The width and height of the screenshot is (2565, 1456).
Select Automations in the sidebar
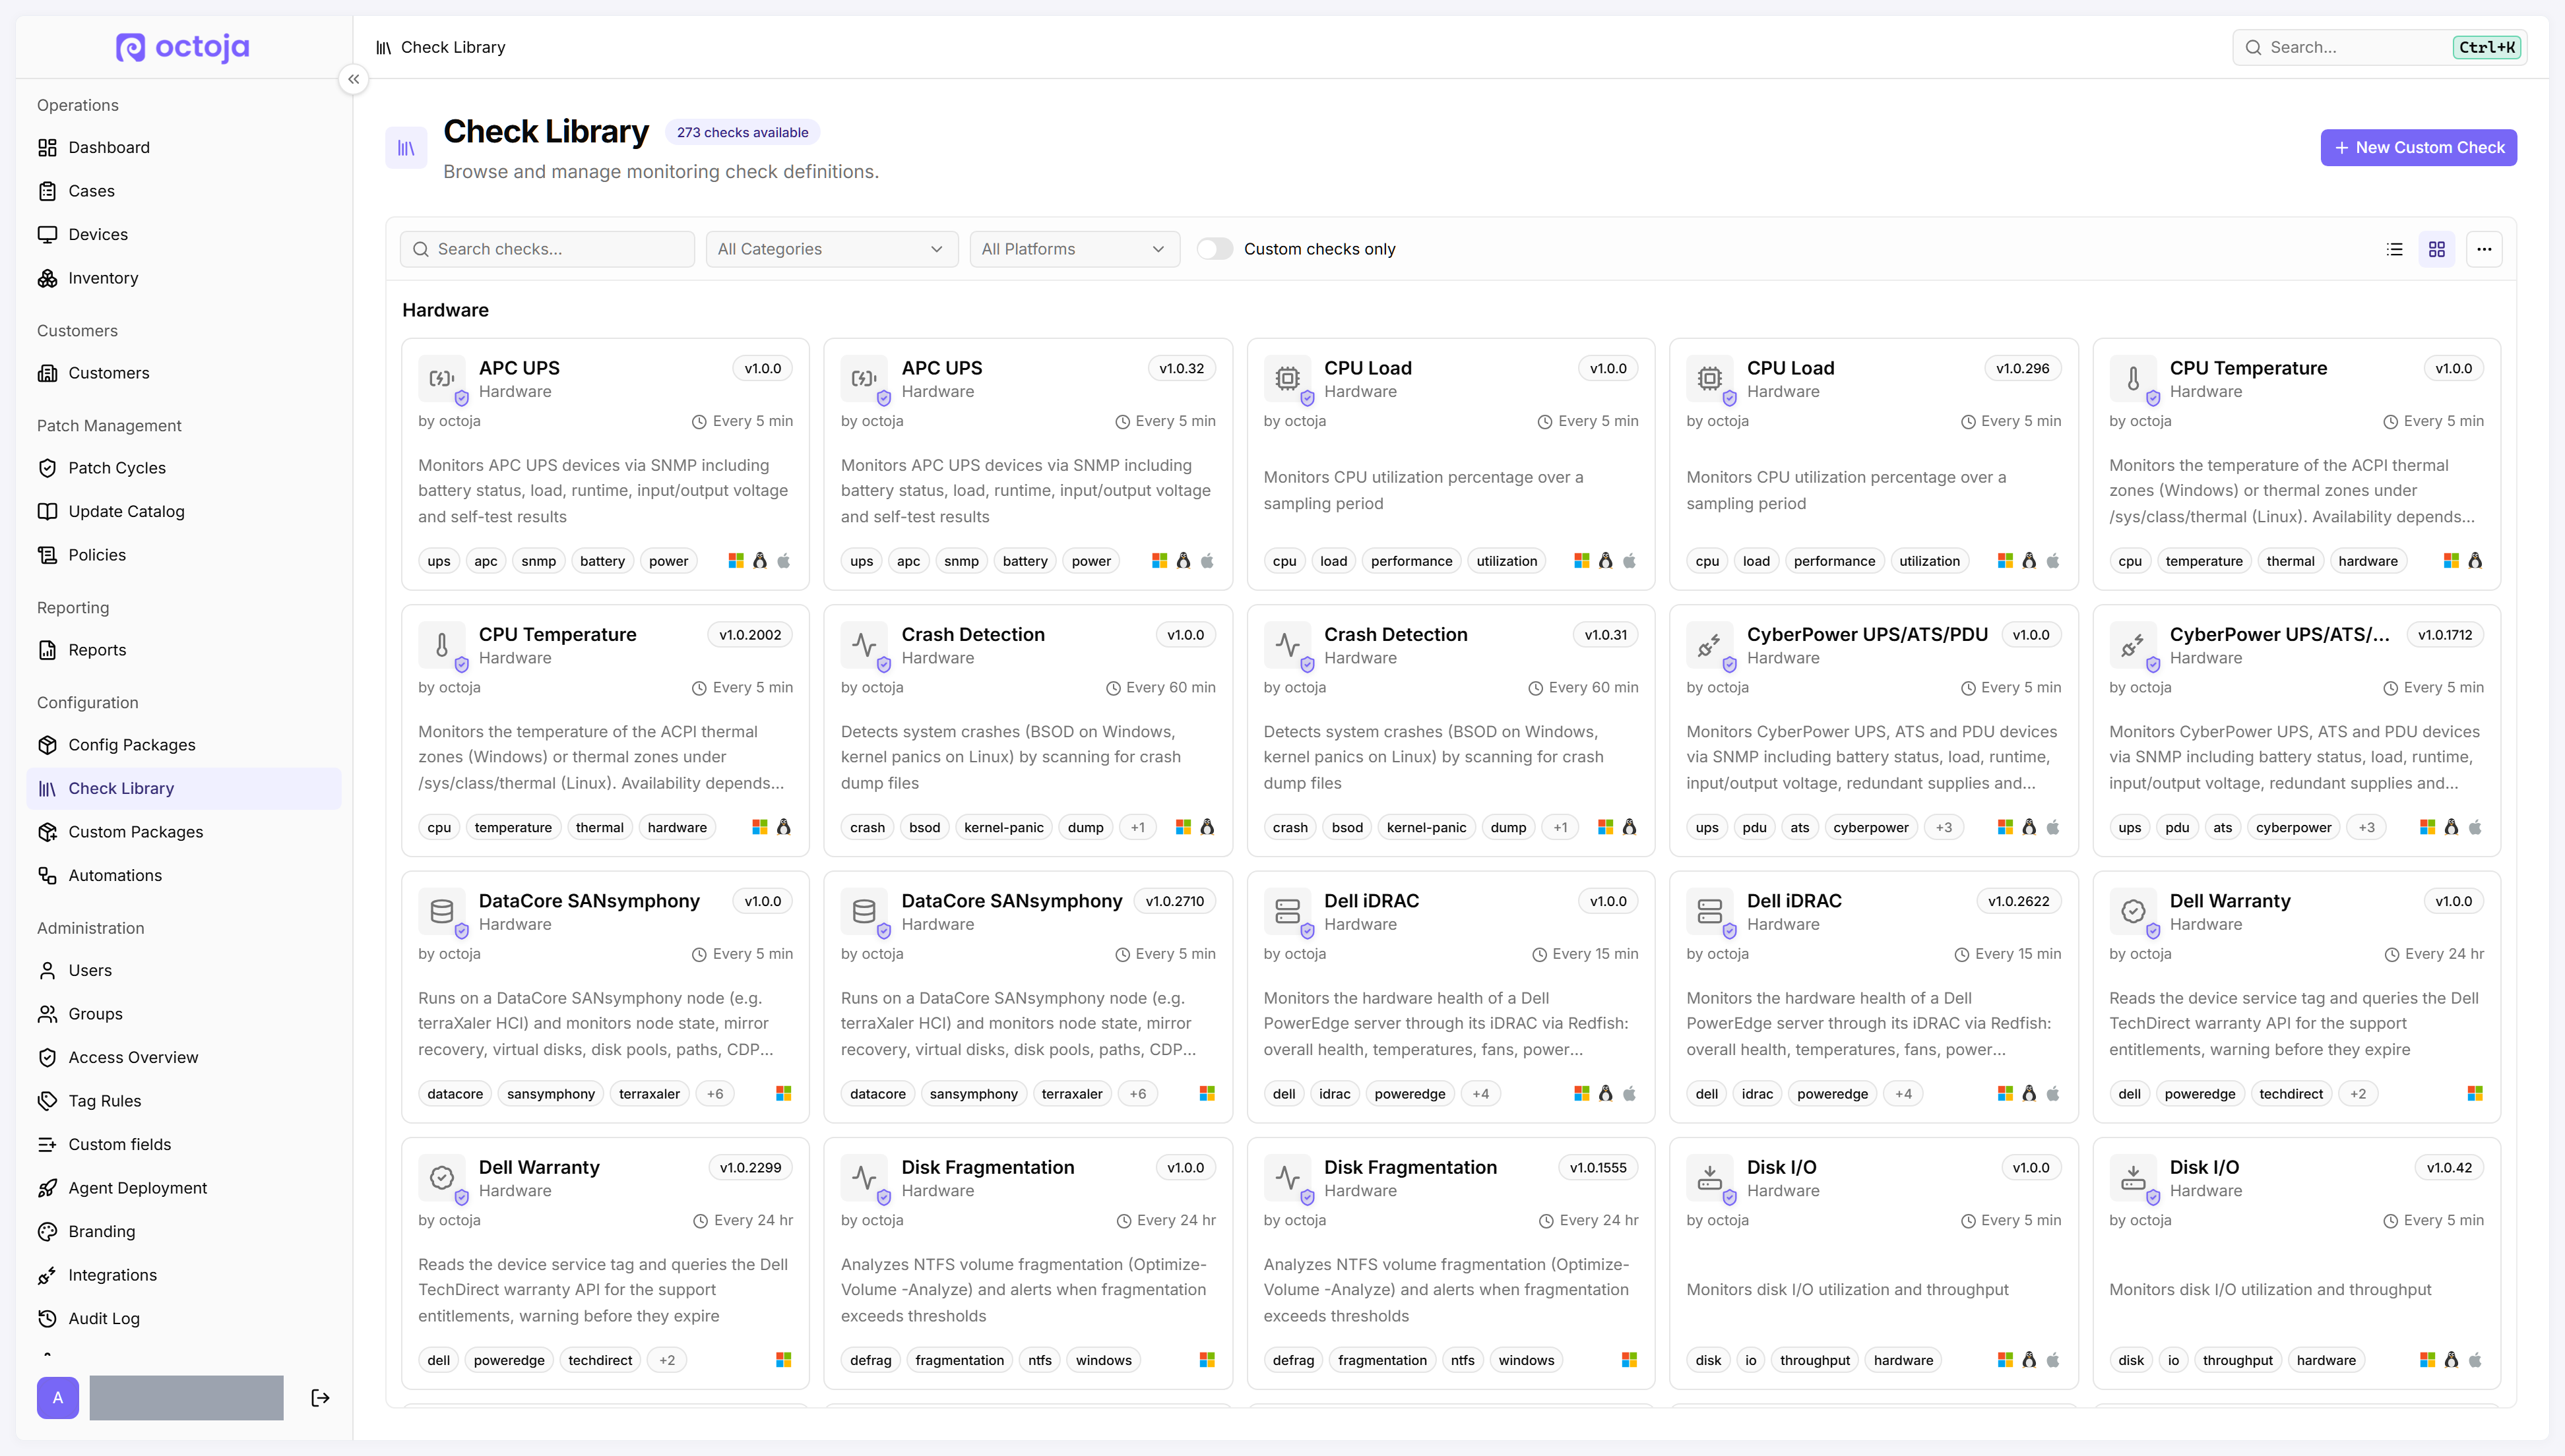click(x=184, y=875)
